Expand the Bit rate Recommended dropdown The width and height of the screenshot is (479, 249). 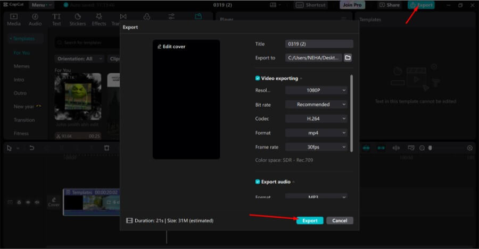click(x=316, y=105)
